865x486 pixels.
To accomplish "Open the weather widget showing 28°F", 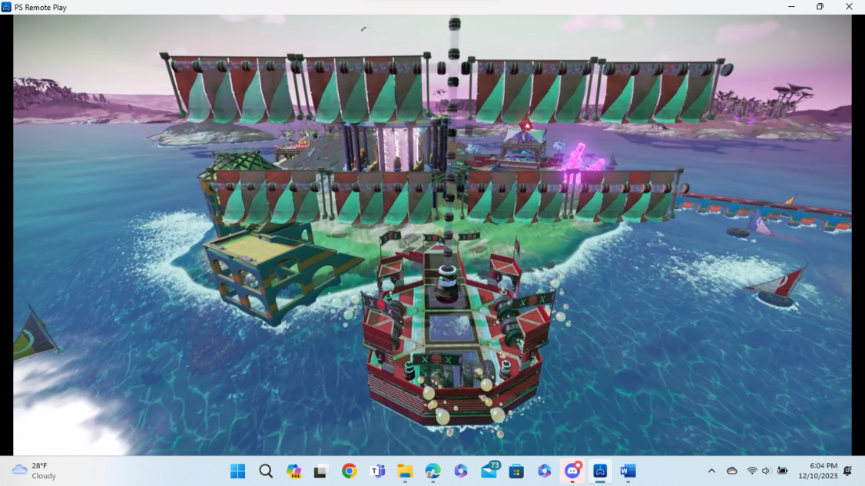I will [x=35, y=471].
